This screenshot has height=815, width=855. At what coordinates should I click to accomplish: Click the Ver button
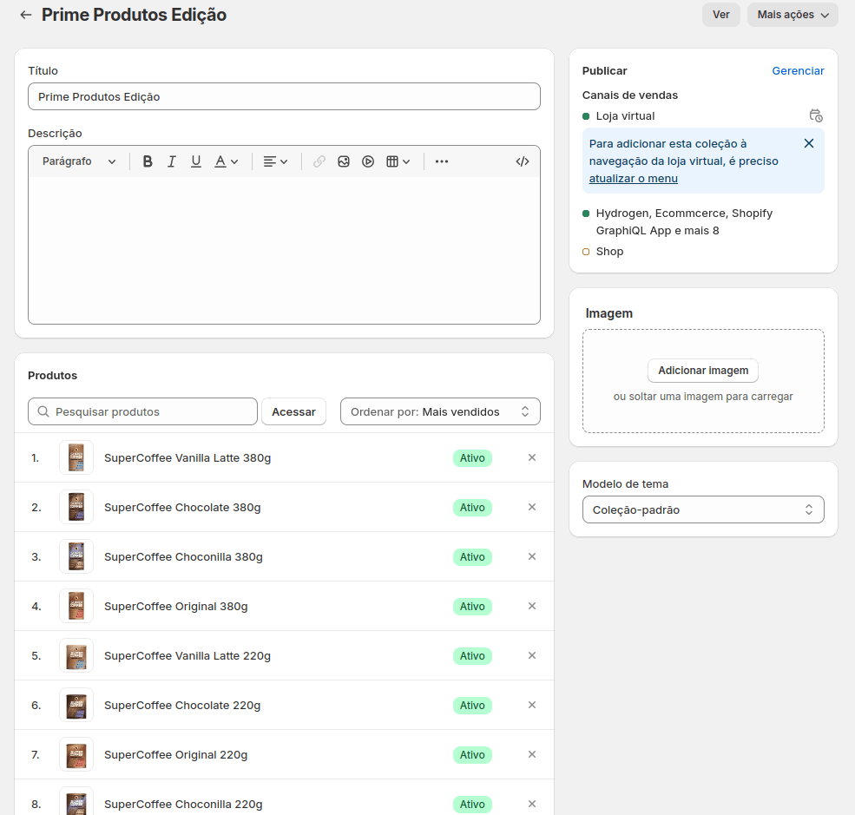click(720, 15)
